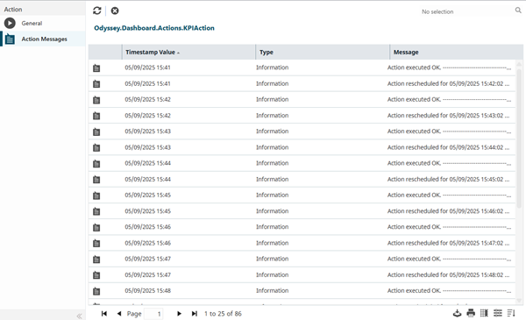Click the Message column header
Image resolution: width=526 pixels, height=320 pixels.
point(456,52)
